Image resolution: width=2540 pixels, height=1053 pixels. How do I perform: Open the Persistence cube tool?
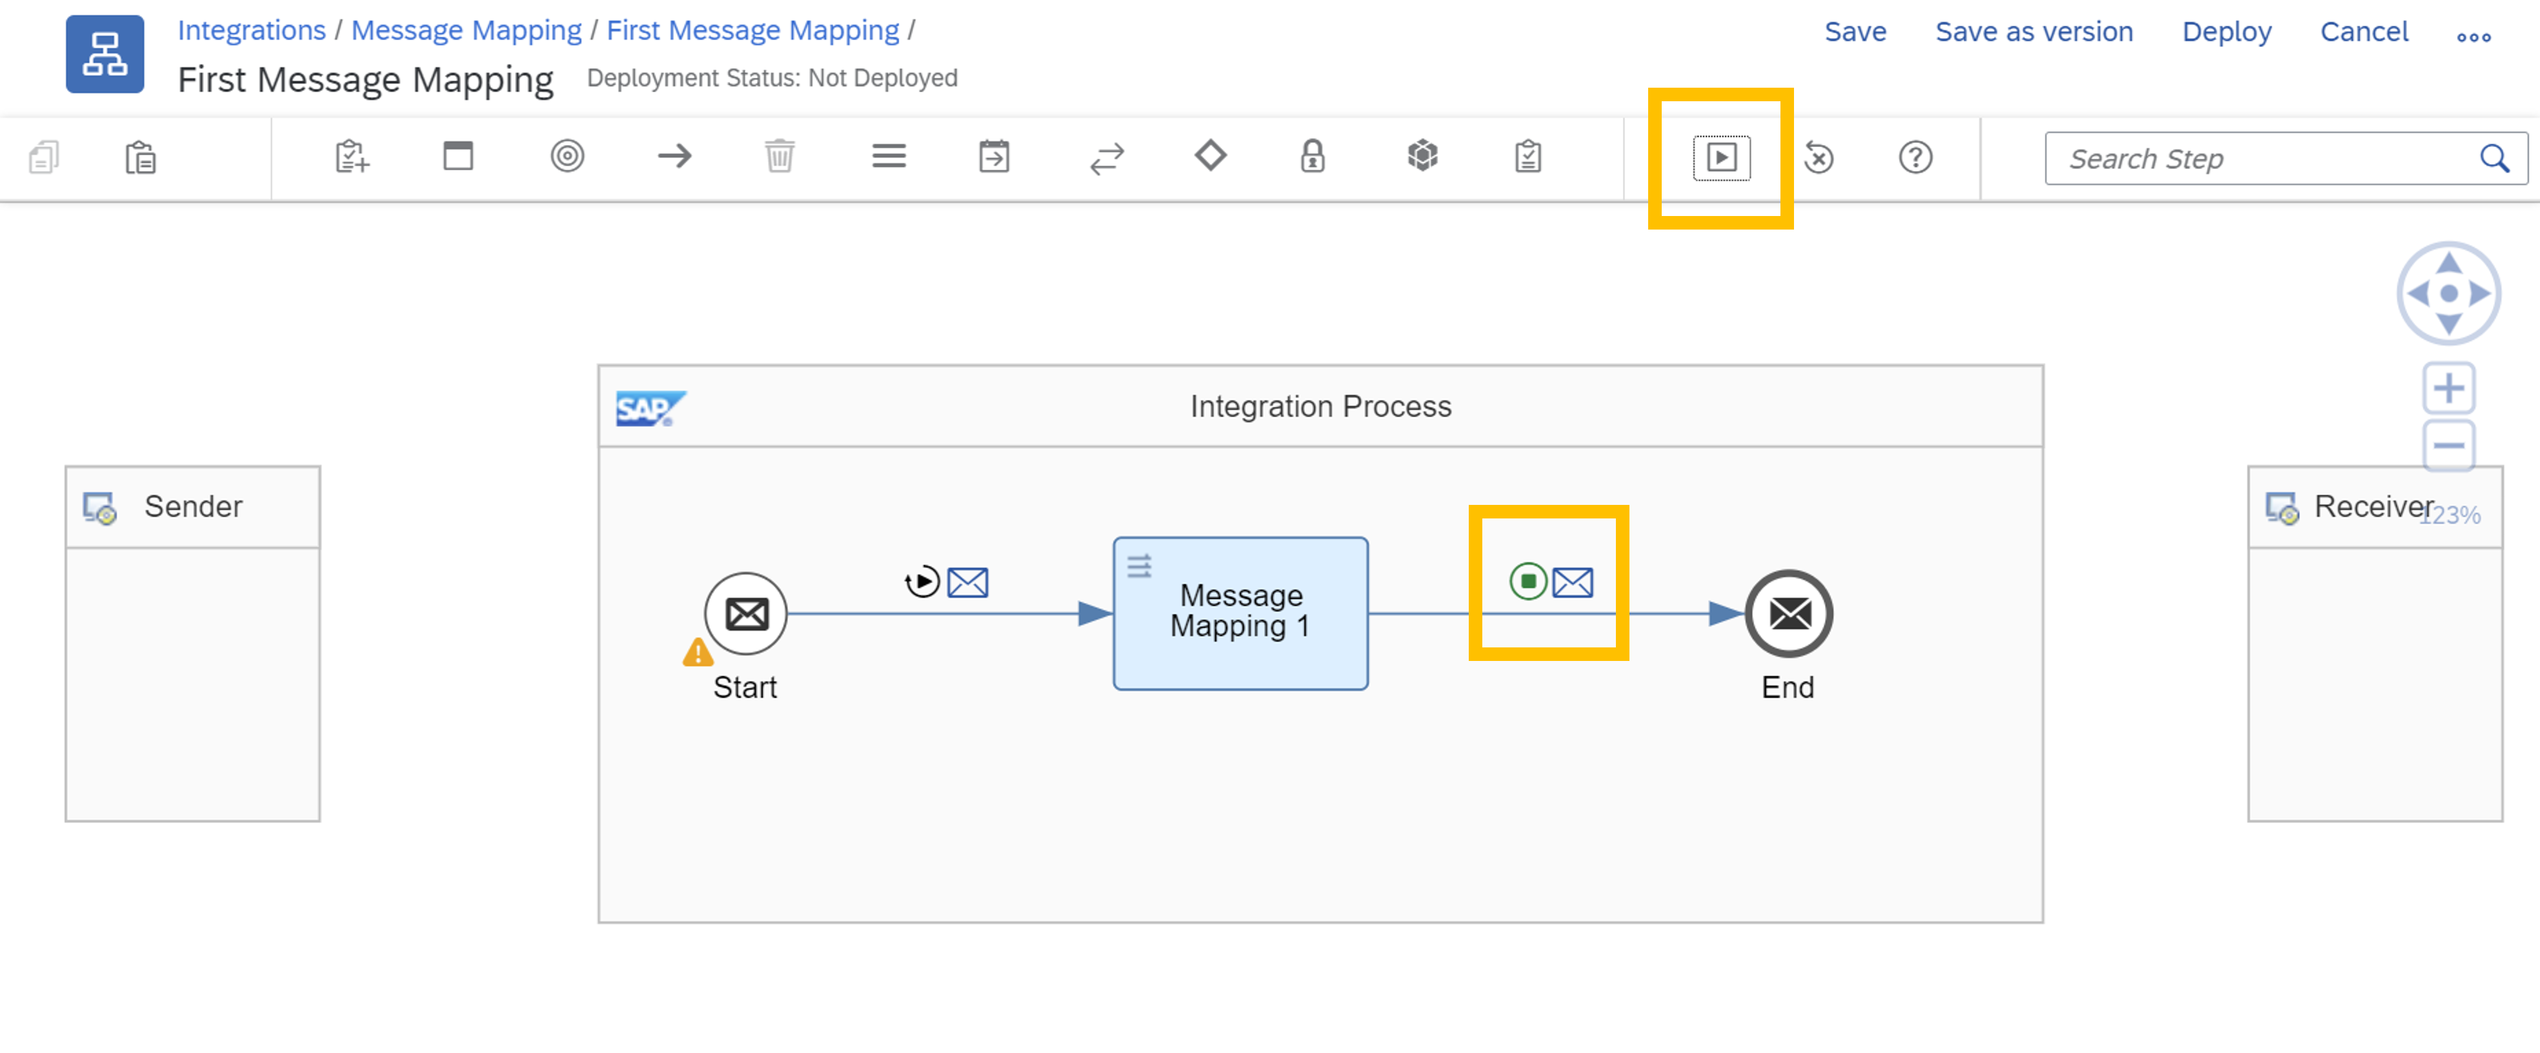pos(1423,157)
